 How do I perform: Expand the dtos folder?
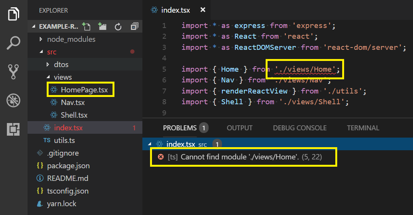(48, 65)
